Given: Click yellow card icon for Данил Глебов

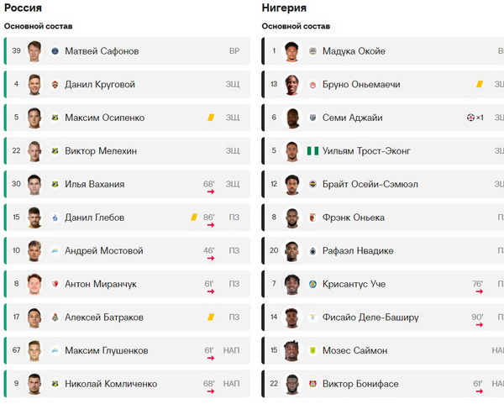Looking at the screenshot, I should pos(194,218).
